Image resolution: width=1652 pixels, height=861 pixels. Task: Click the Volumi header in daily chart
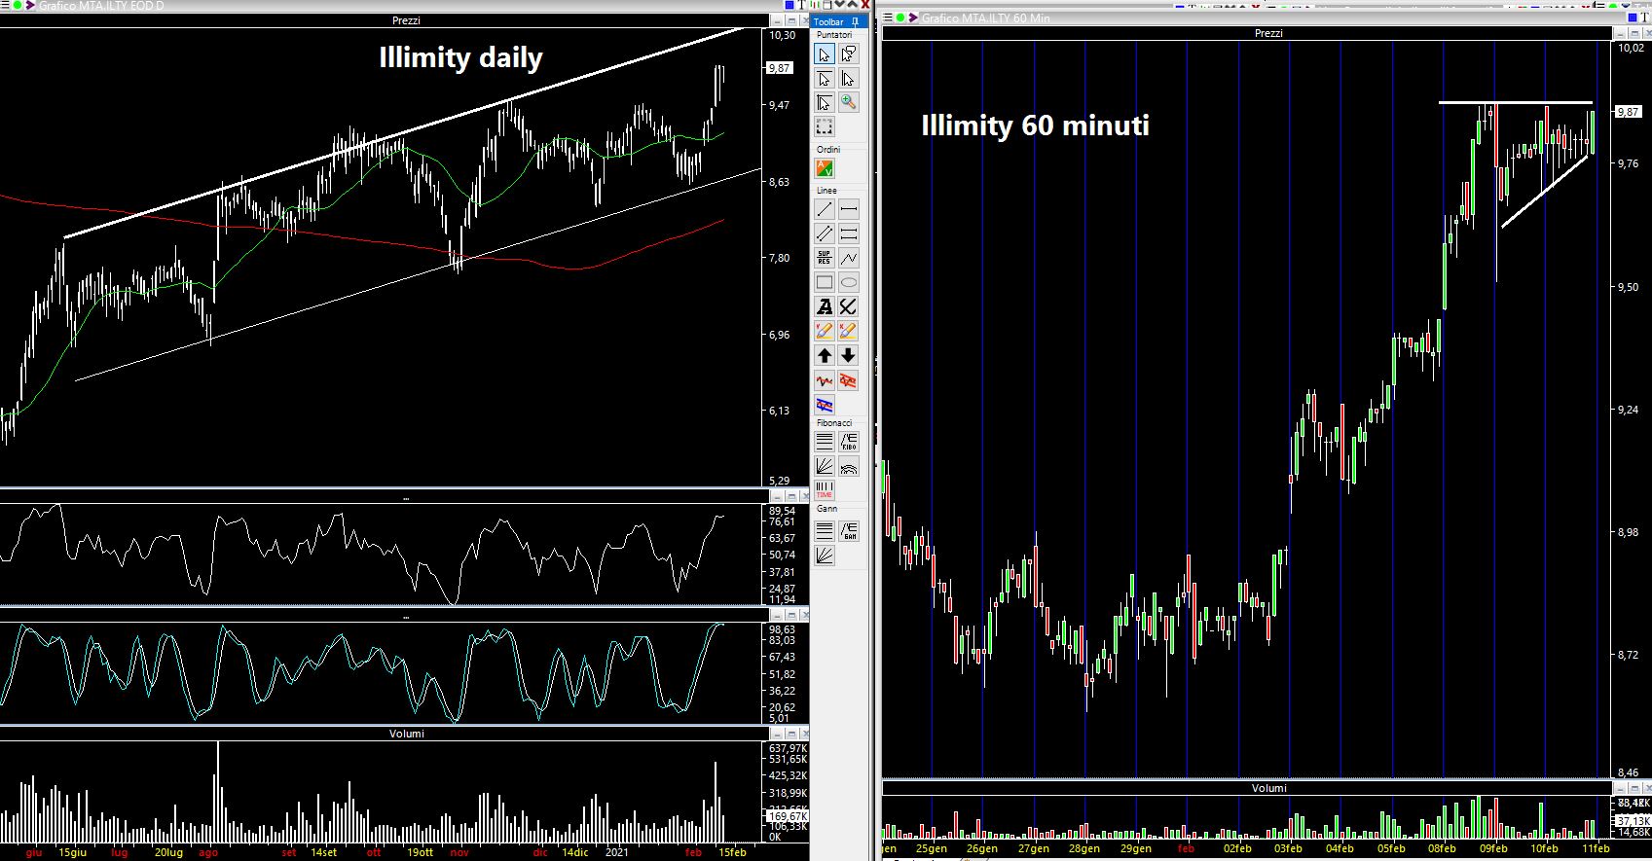pos(406,734)
